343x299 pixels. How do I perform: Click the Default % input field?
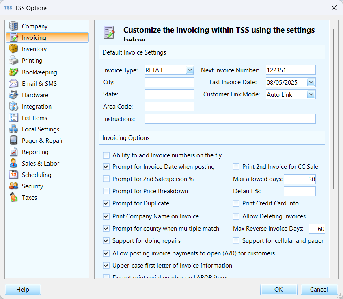point(300,191)
